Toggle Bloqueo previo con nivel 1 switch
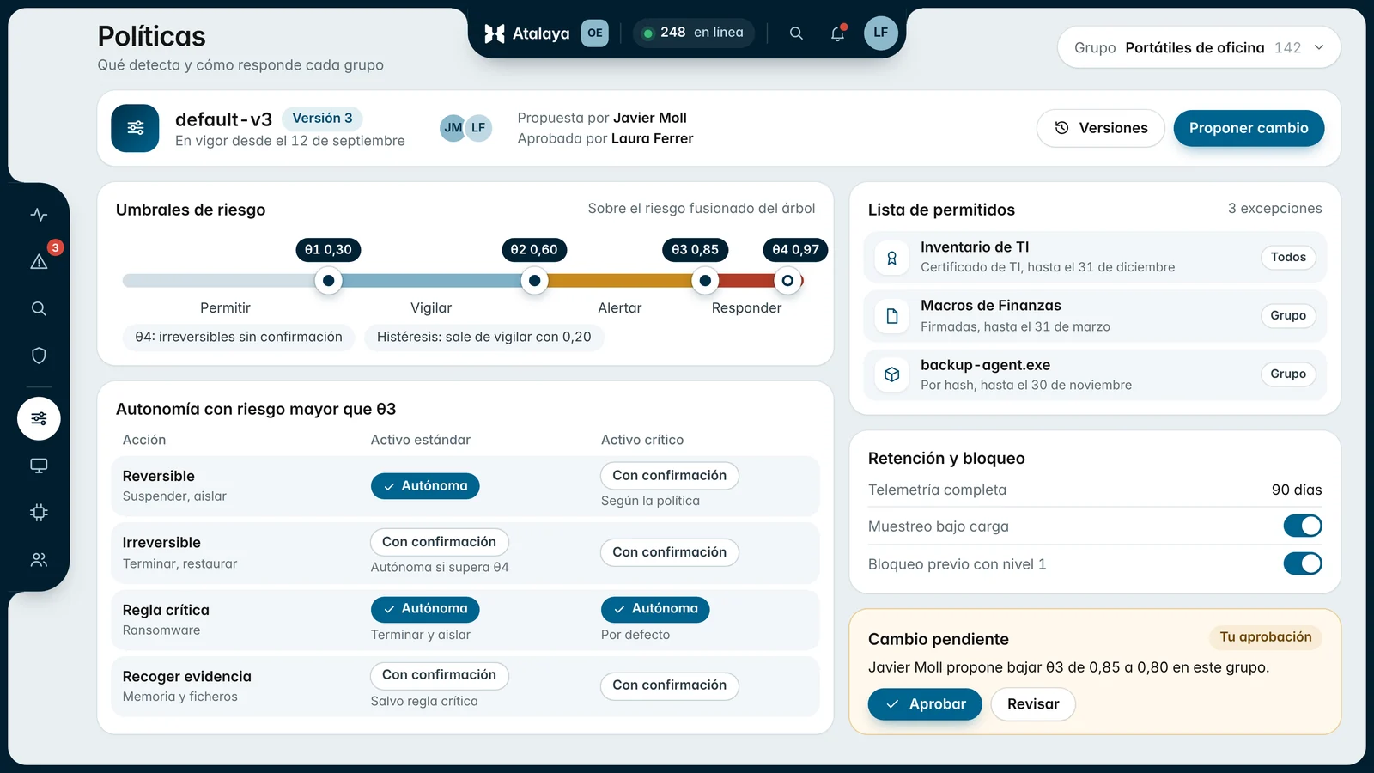Viewport: 1374px width, 773px height. pyautogui.click(x=1303, y=563)
